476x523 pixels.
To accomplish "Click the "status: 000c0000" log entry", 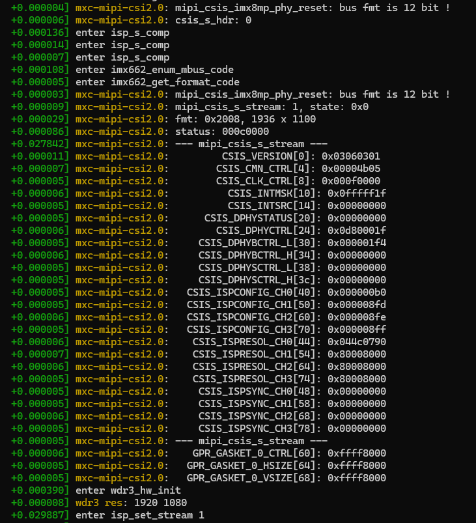I will (222, 132).
